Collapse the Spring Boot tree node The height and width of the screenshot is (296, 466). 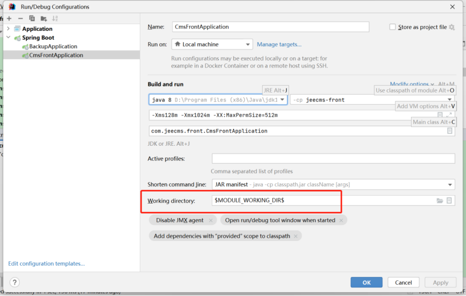click(8, 38)
